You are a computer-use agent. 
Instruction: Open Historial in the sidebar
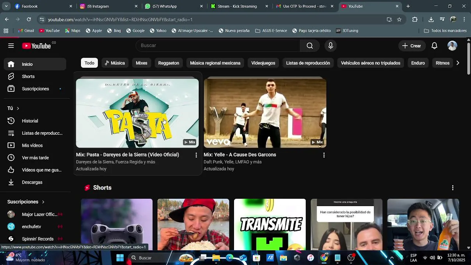(35, 121)
